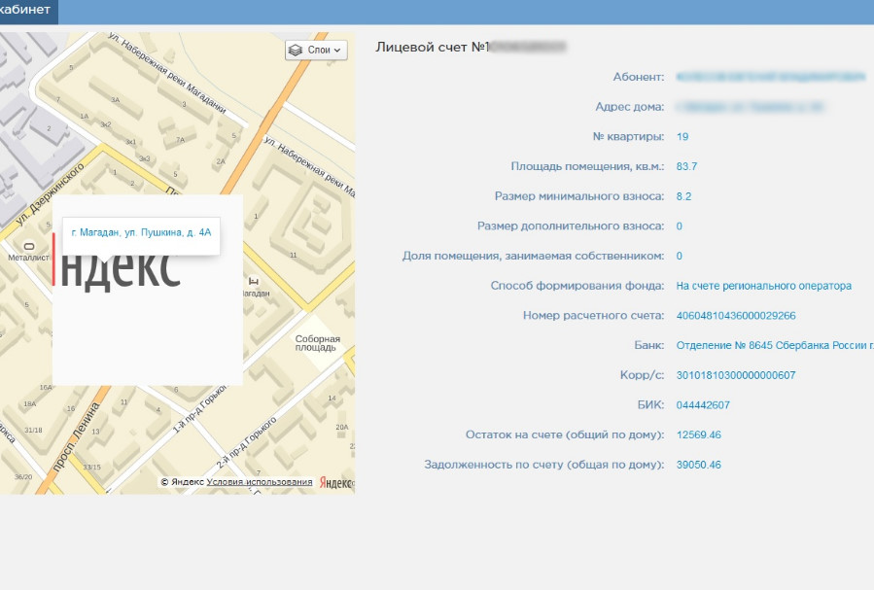The image size is (874, 590).
Task: Click fund method На счете регионального оператора
Action: pyautogui.click(x=763, y=286)
